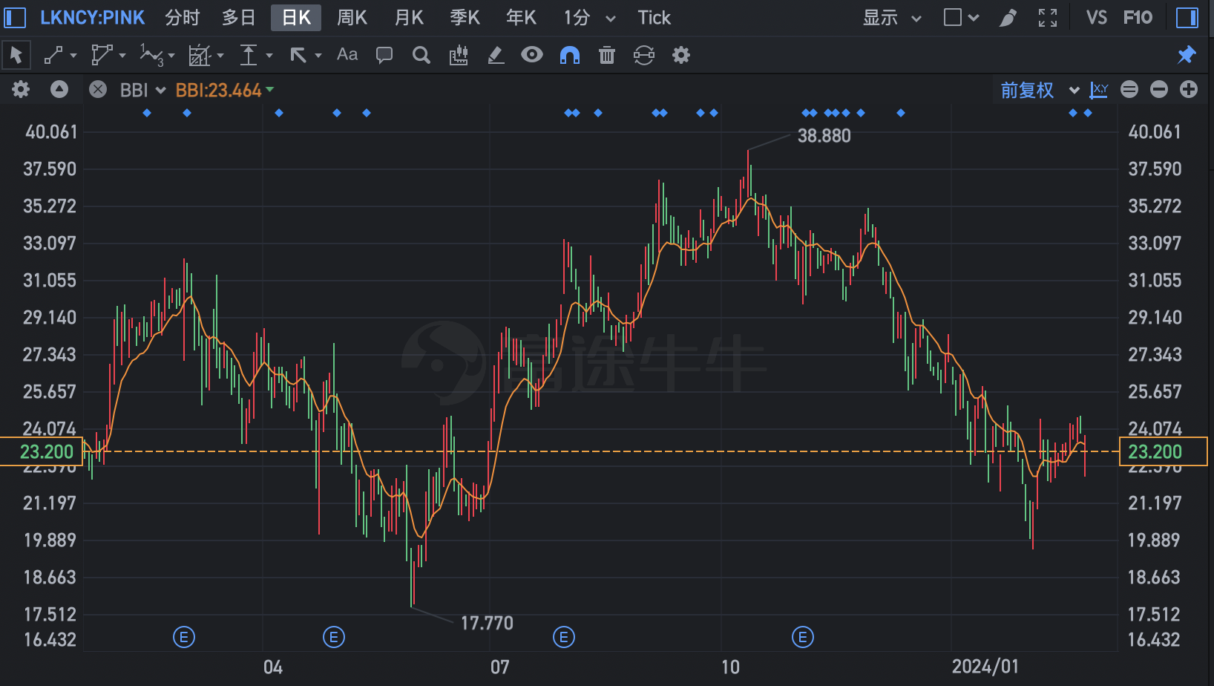
Task: Open the paint brush theme icon
Action: [x=1008, y=18]
